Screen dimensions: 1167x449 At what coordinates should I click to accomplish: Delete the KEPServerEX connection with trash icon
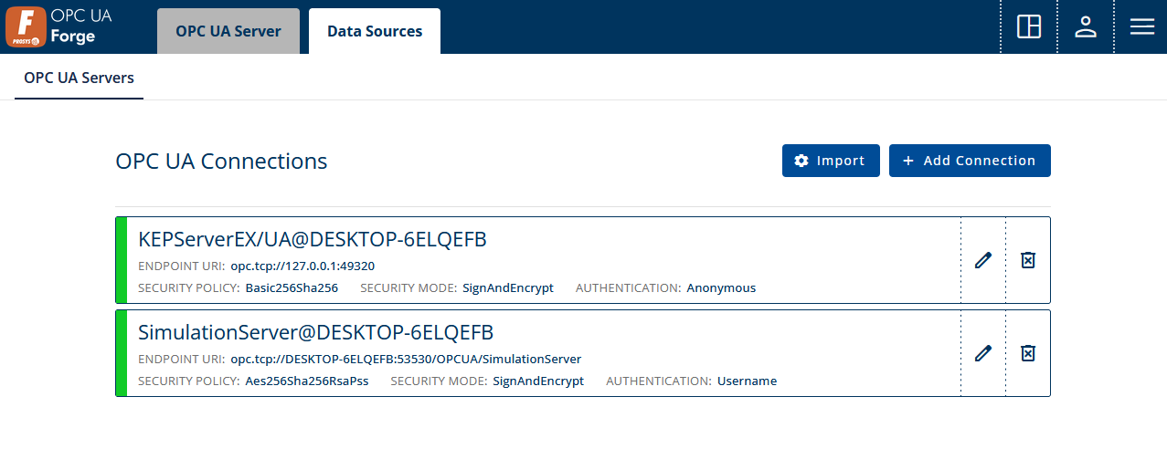(x=1028, y=260)
